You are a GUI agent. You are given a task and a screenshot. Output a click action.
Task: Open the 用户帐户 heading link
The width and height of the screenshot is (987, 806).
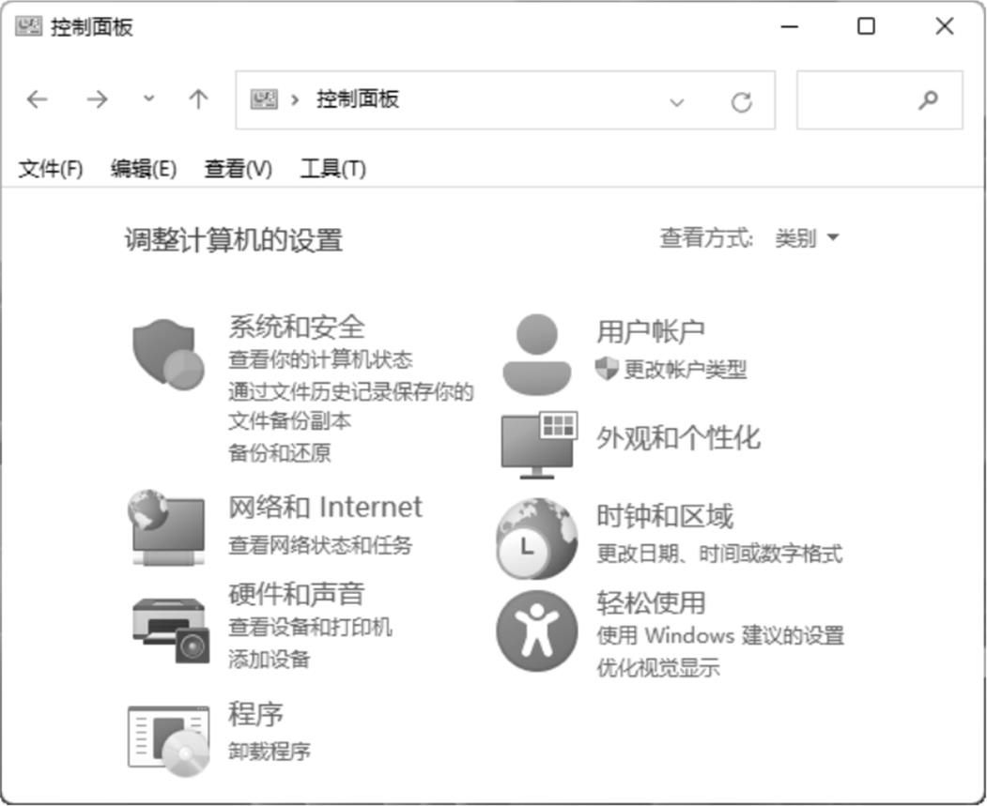point(651,331)
